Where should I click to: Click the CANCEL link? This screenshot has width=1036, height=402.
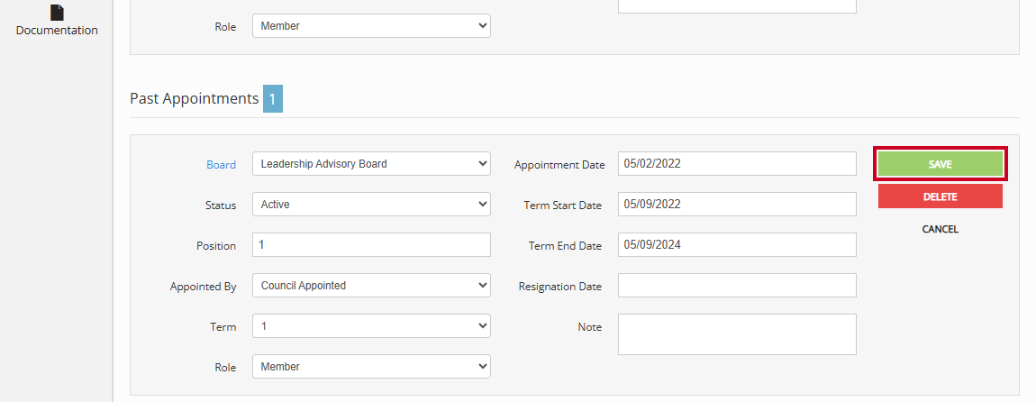[941, 230]
